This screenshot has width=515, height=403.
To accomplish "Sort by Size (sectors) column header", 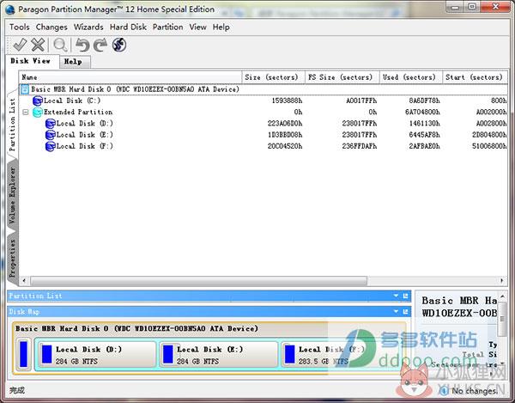I will tap(274, 77).
